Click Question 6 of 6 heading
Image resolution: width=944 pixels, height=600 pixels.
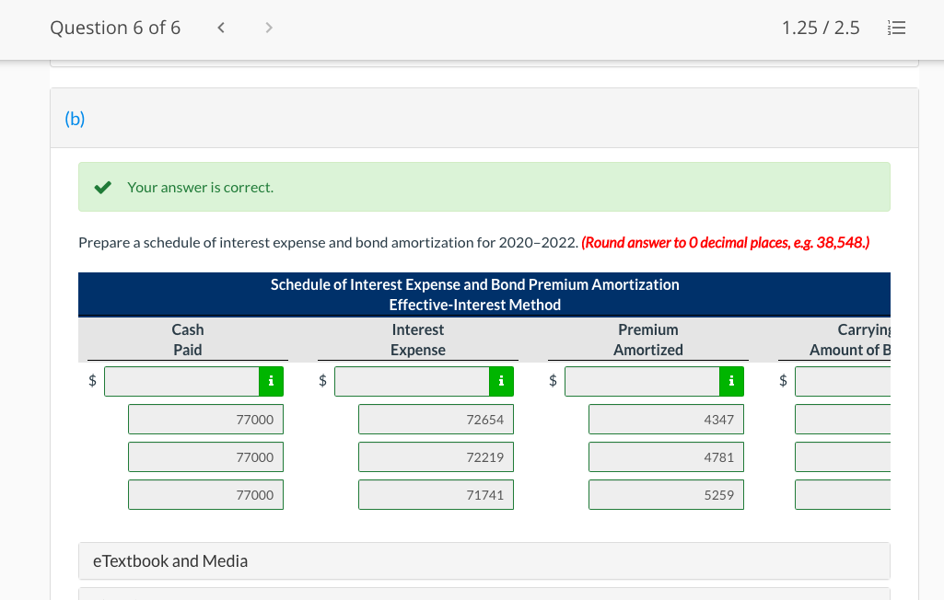[x=115, y=28]
